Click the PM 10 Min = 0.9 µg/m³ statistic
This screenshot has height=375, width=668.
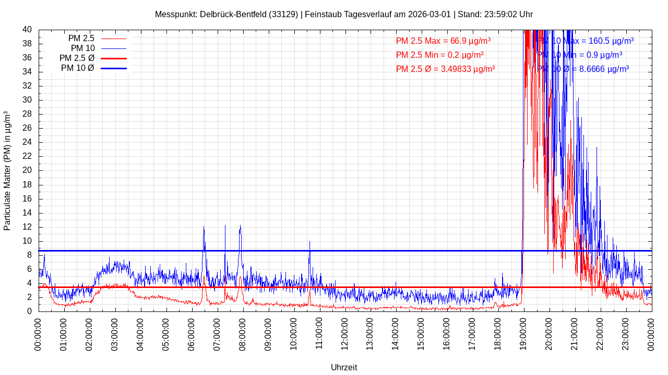[579, 55]
